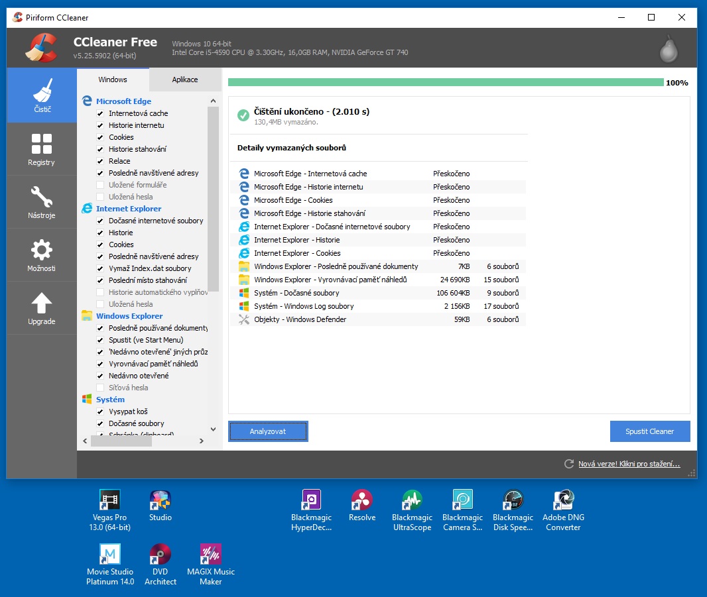Launch the Adobe DNG Converter shortcut
Image resolution: width=707 pixels, height=597 pixels.
(x=563, y=500)
